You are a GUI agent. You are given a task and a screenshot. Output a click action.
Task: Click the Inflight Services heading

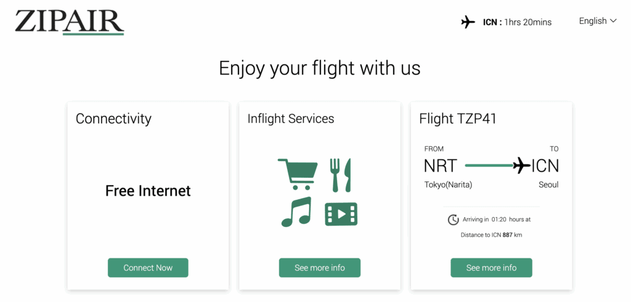pos(291,119)
